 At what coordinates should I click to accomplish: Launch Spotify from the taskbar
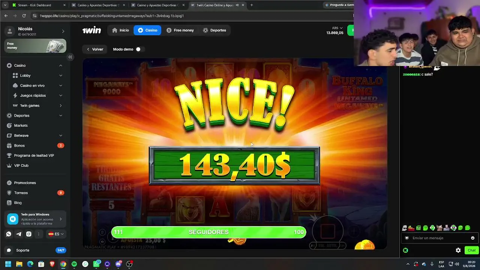(x=74, y=264)
